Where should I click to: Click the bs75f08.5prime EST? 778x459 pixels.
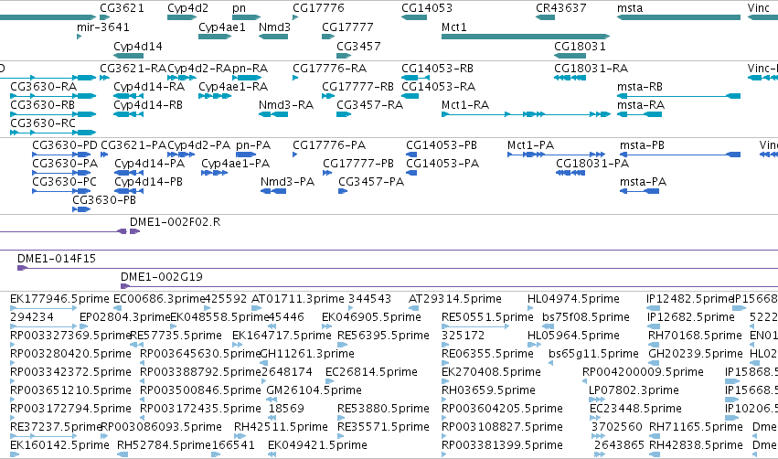point(549,326)
